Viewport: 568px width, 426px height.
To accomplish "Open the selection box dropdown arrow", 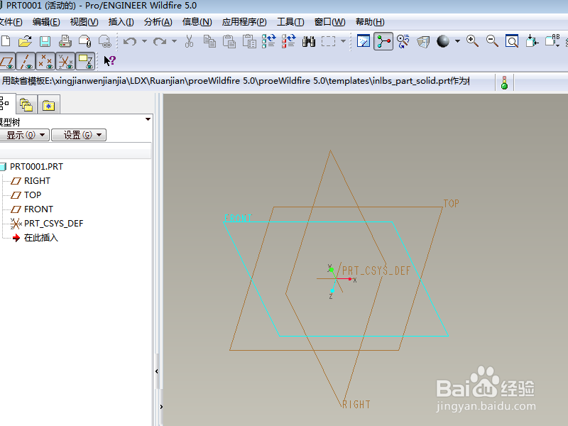I will click(343, 41).
